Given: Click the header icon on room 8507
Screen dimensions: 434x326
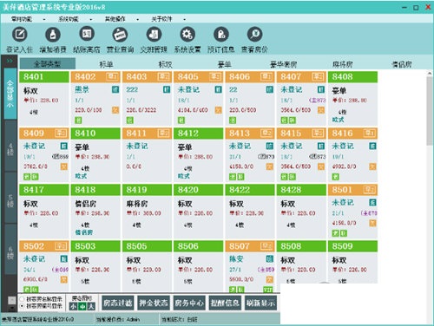Looking at the screenshot, I should (x=266, y=246).
